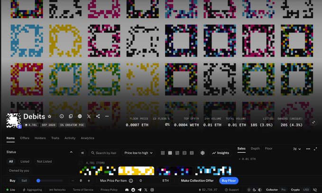Open chart more options ellipsis
Viewport: 322px width, 193px height.
tap(308, 149)
